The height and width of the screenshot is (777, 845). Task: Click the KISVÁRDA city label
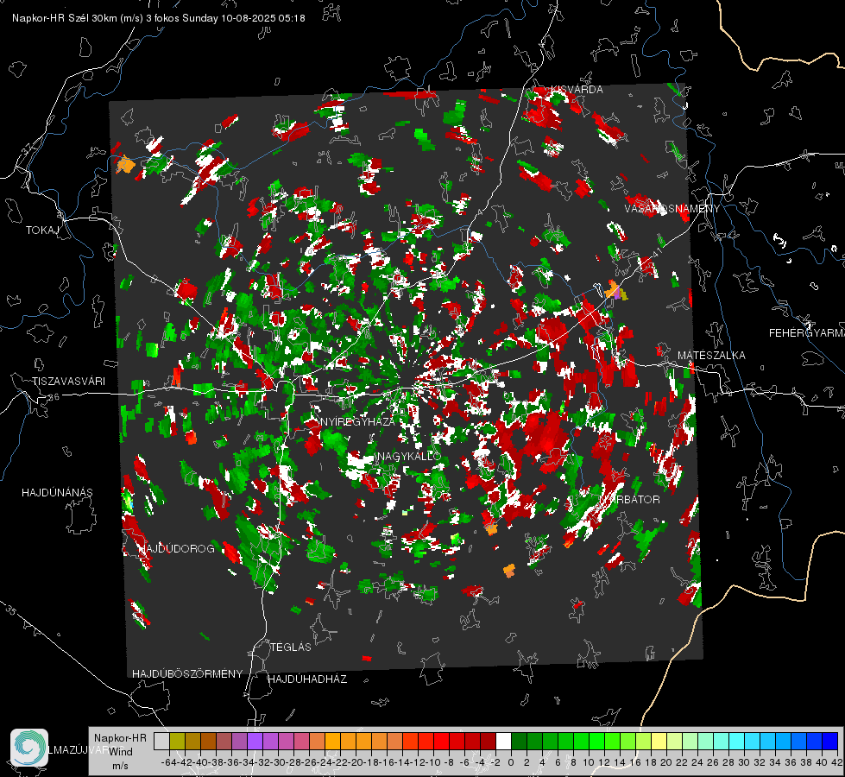pos(576,90)
